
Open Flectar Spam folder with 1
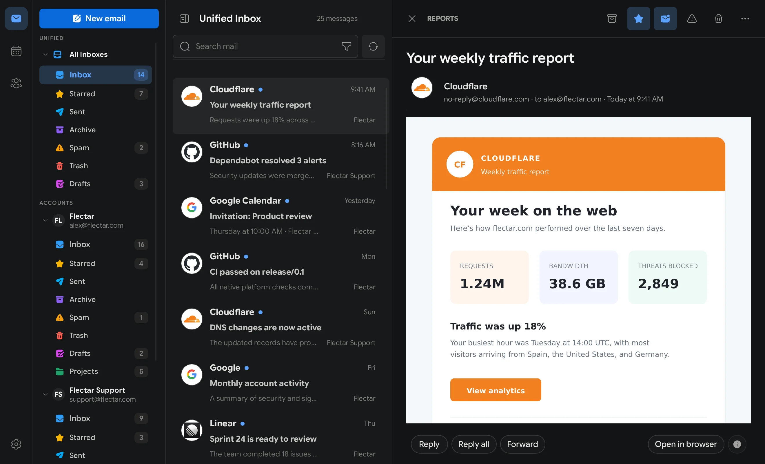(95, 318)
